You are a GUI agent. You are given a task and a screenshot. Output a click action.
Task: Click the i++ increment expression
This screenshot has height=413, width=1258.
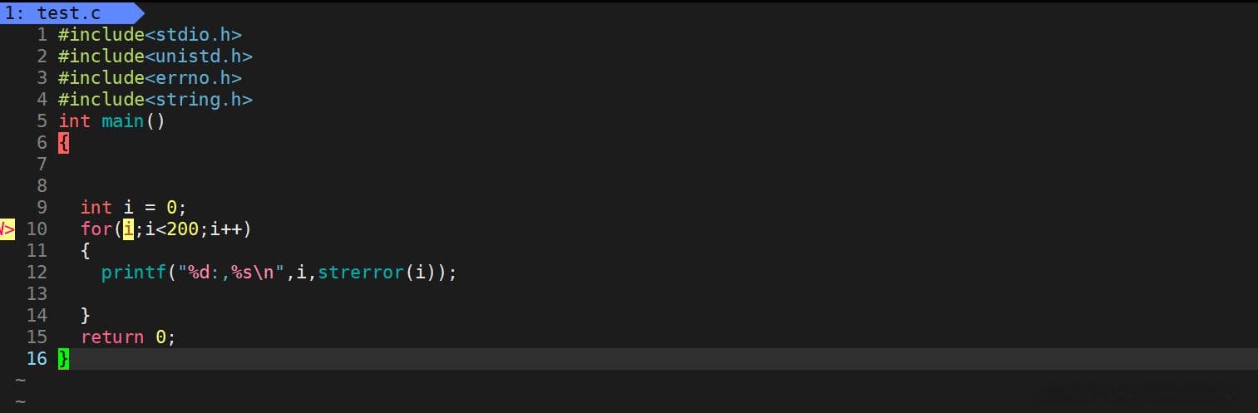[225, 229]
